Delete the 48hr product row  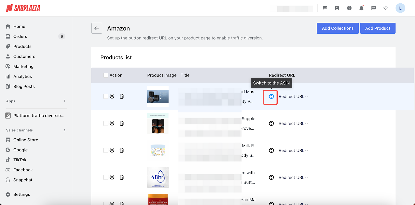coord(122,177)
